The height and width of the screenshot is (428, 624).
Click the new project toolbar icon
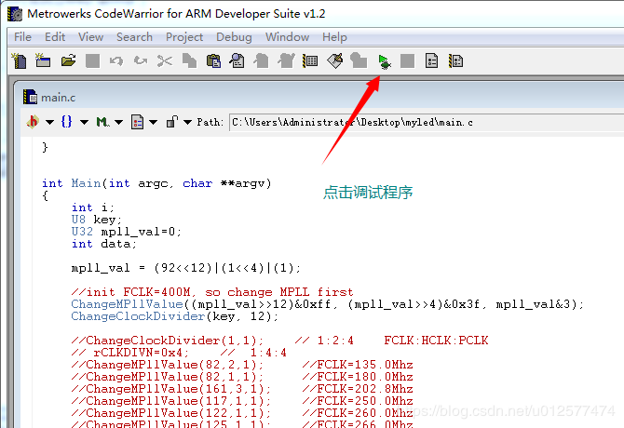(43, 60)
